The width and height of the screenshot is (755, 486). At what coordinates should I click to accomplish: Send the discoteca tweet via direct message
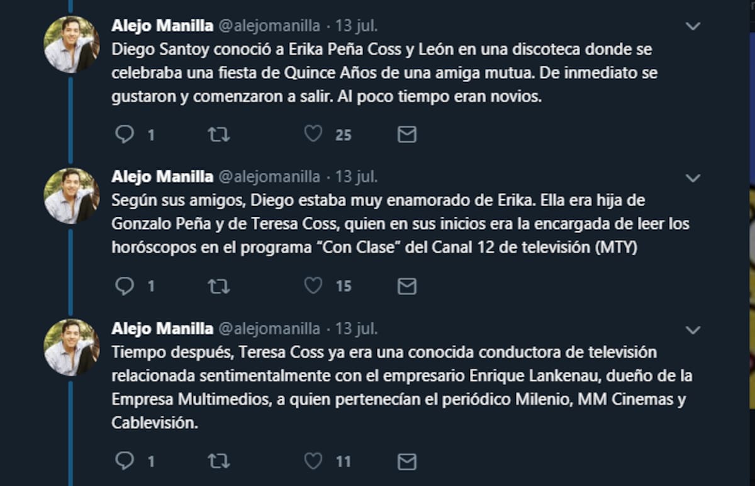click(407, 135)
